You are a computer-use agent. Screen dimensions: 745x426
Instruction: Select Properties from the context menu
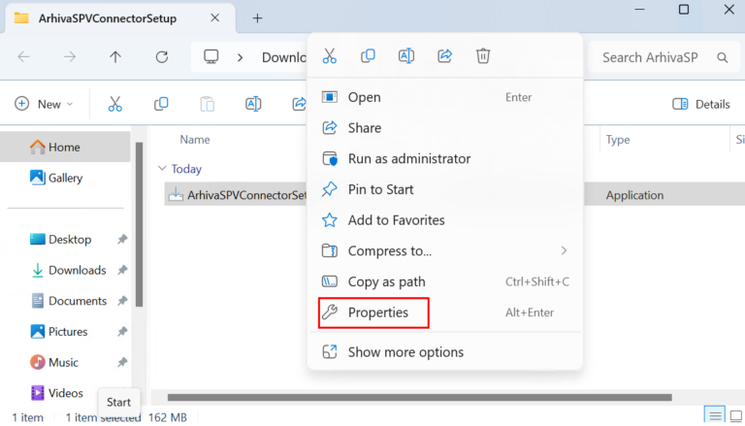(377, 312)
